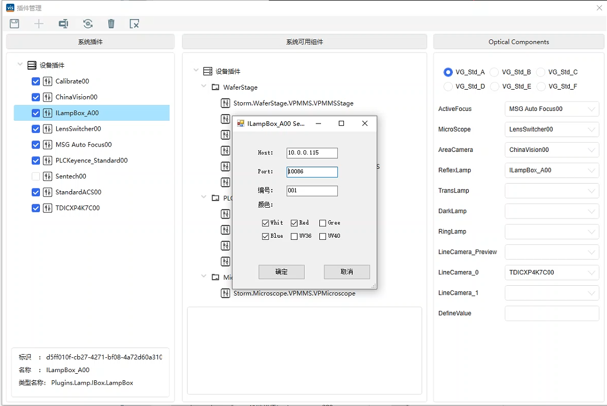Click the 取消 button in the dialog
607x406 pixels.
(347, 272)
